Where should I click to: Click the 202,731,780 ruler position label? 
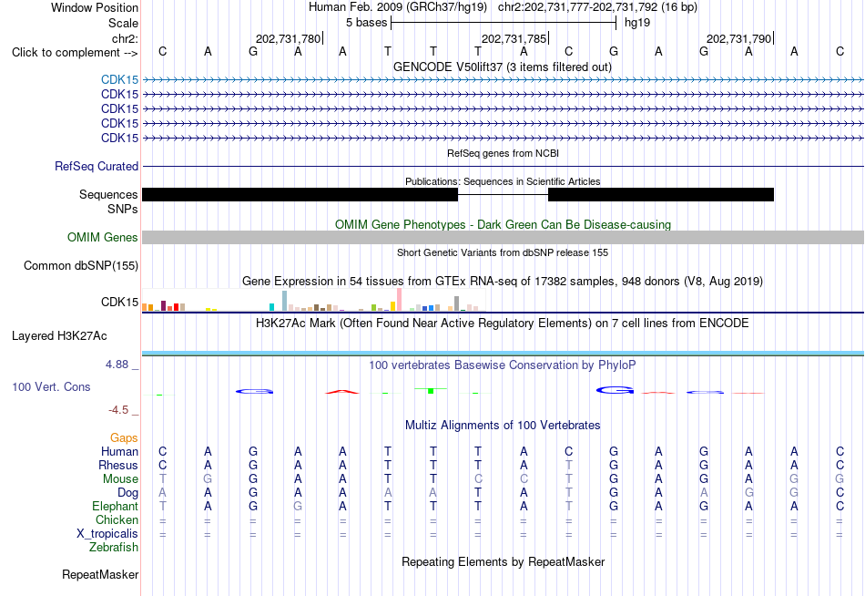tap(288, 39)
